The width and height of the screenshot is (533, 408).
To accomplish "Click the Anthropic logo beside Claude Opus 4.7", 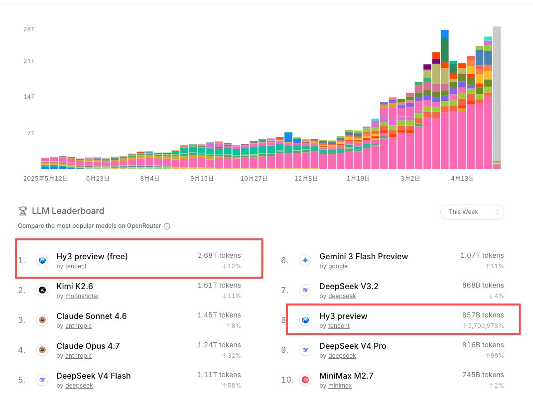I will (x=42, y=350).
